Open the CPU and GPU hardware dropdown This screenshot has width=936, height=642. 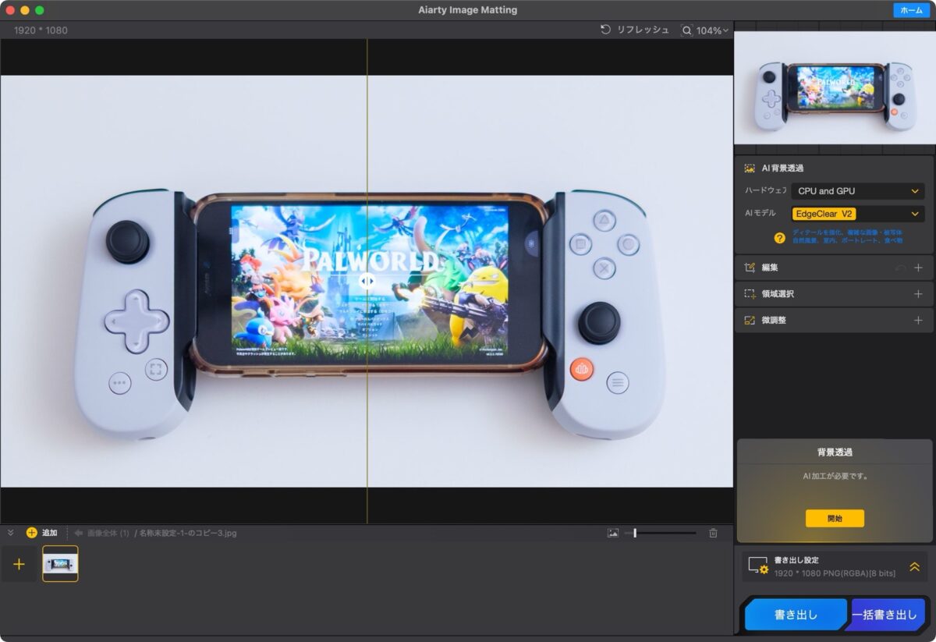point(858,191)
